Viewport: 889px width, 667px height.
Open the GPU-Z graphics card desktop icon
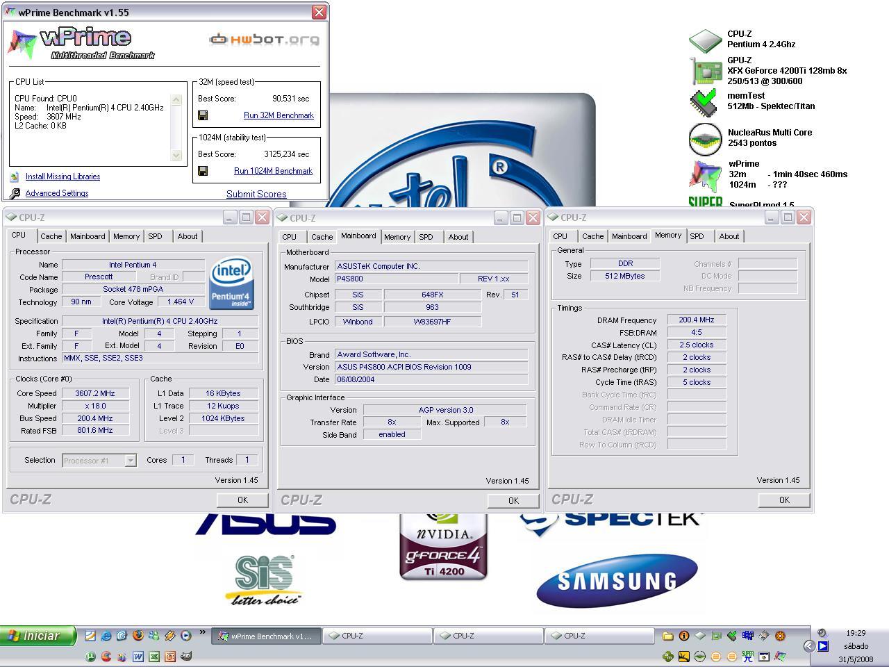coord(705,70)
